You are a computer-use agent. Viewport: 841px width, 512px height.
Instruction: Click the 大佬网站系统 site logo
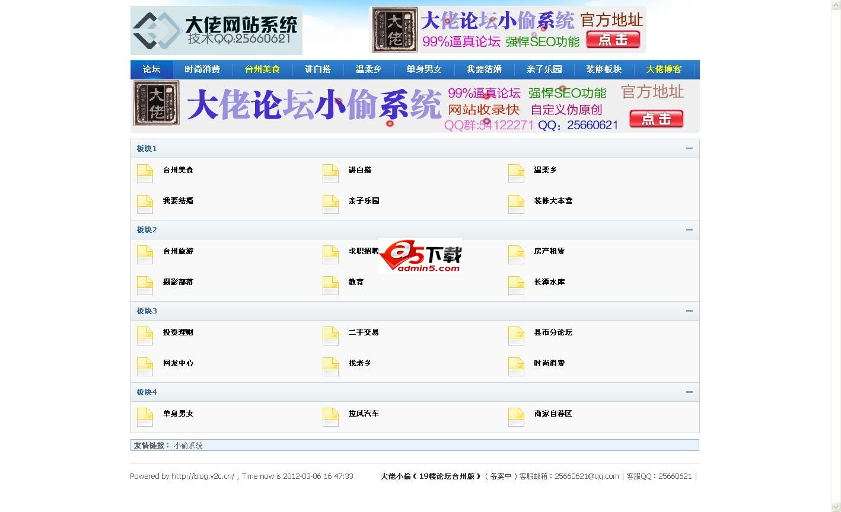point(216,30)
